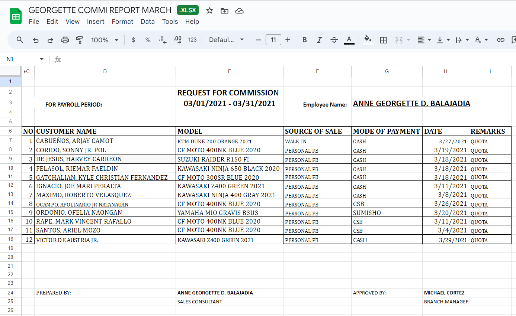
Task: Activate the Paint format tool
Action: click(79, 40)
